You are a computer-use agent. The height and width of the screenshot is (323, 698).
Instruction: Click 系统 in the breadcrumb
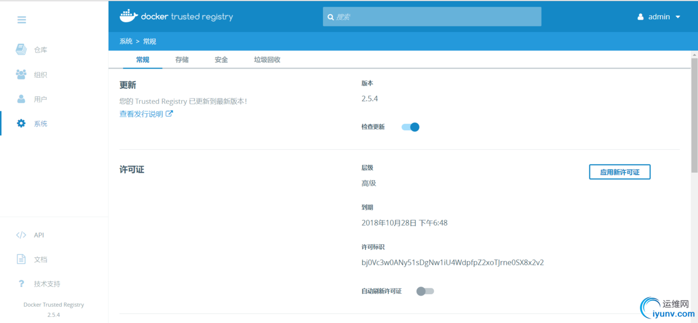pos(126,41)
